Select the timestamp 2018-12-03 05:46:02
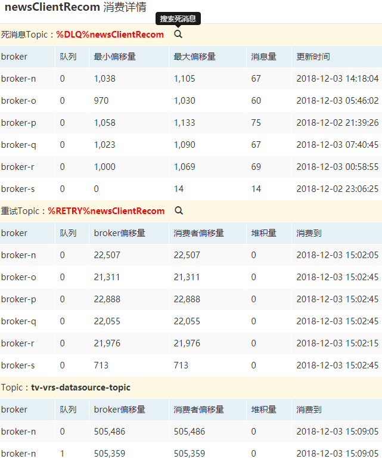Image resolution: width=382 pixels, height=462 pixels. pyautogui.click(x=337, y=101)
